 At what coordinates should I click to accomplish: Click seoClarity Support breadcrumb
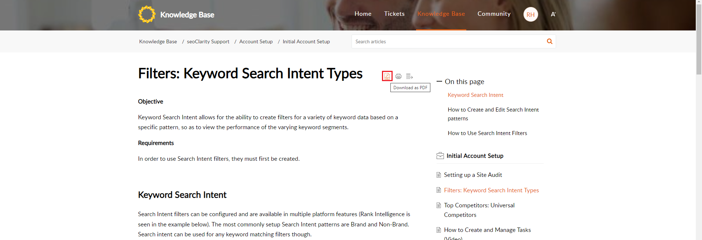pyautogui.click(x=208, y=42)
